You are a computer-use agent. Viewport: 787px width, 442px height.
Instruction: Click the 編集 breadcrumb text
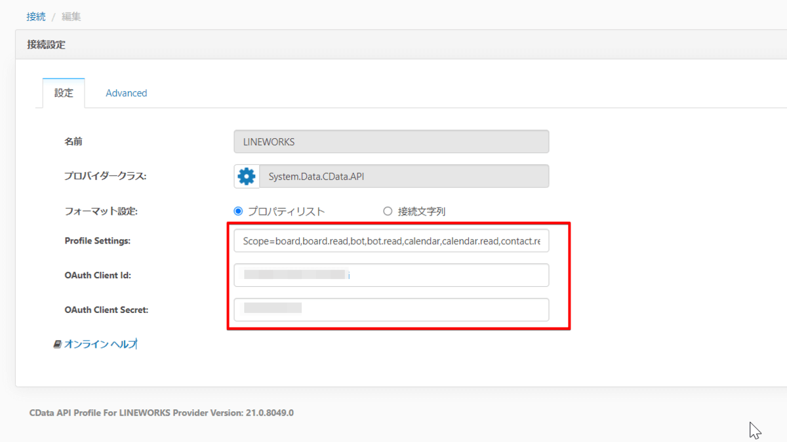pos(71,16)
